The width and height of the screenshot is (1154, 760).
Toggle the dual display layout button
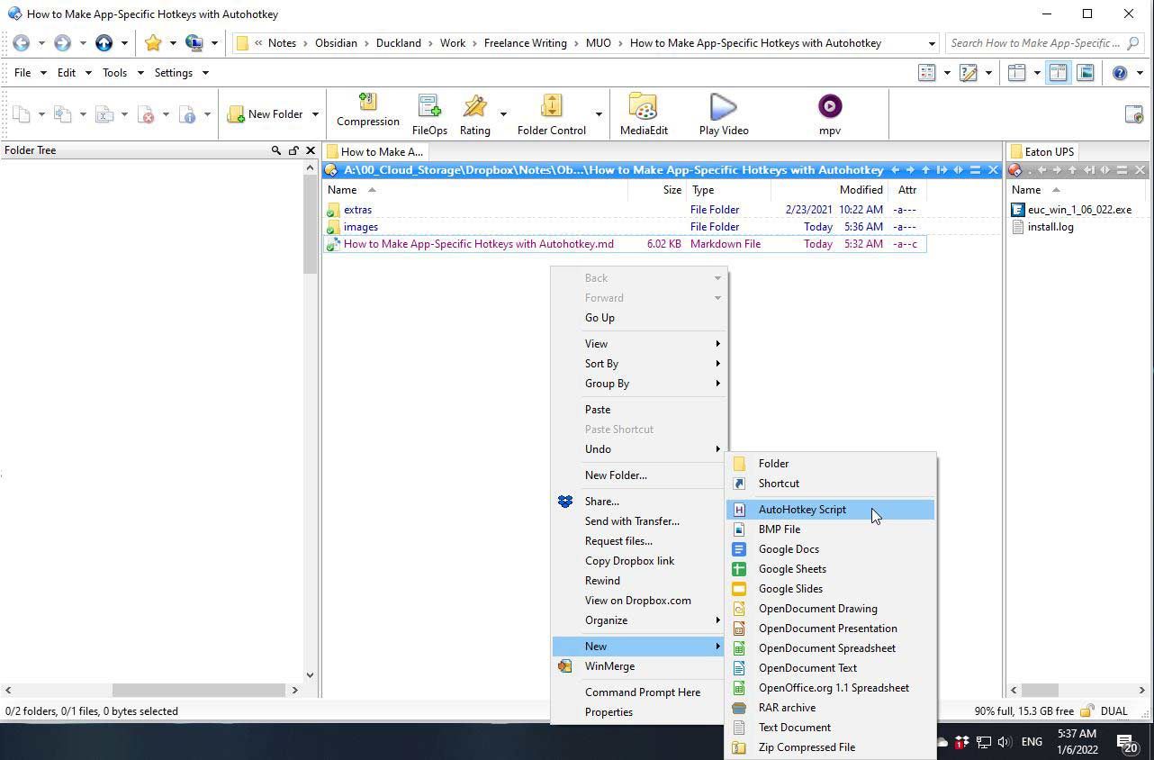[1058, 73]
